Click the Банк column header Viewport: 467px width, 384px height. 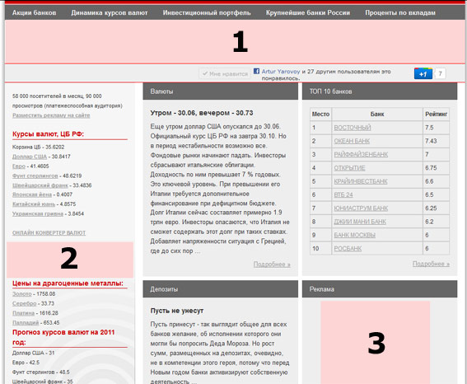(x=377, y=114)
